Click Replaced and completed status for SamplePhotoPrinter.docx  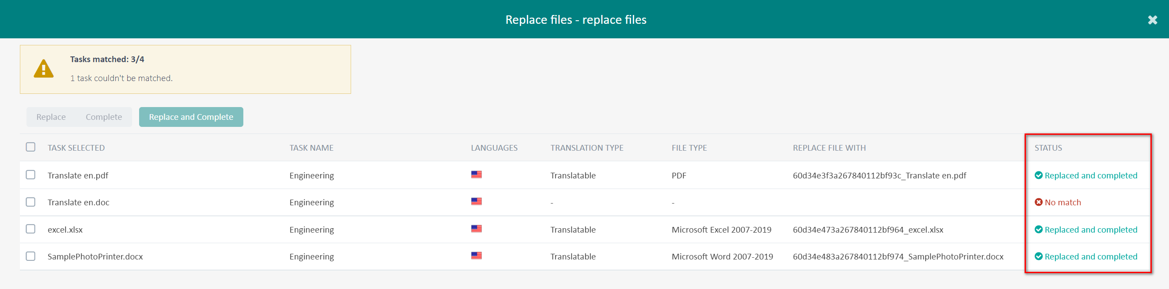(1091, 257)
